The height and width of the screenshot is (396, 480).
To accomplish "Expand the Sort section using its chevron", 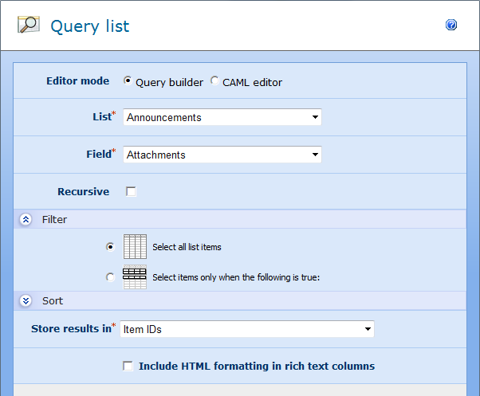I will 26,301.
